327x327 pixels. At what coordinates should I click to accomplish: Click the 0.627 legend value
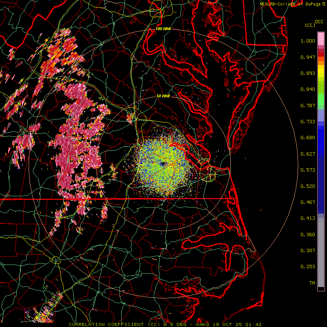[308, 154]
